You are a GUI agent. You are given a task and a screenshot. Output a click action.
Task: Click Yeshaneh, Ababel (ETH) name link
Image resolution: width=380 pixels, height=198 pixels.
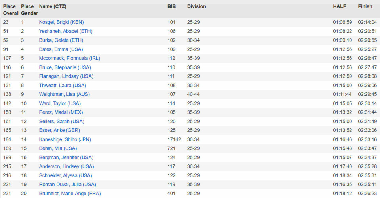coord(66,31)
